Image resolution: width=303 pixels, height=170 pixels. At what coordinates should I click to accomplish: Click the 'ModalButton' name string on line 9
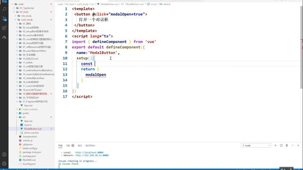(102, 52)
